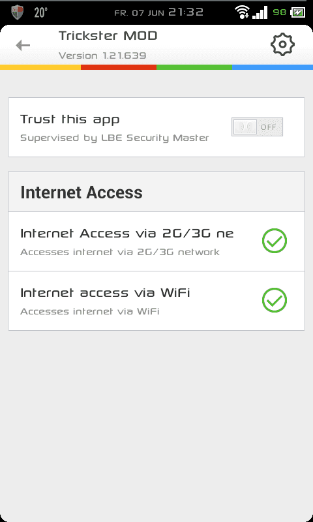
Task: Tap the 20° temperature indicator
Action: pos(40,12)
